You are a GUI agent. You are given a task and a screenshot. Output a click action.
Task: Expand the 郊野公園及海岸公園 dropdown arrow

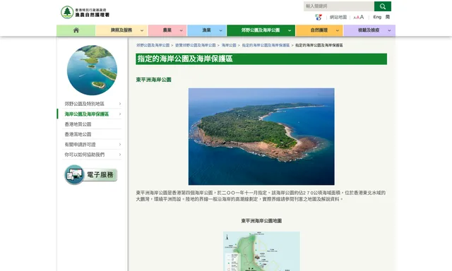[290, 30]
